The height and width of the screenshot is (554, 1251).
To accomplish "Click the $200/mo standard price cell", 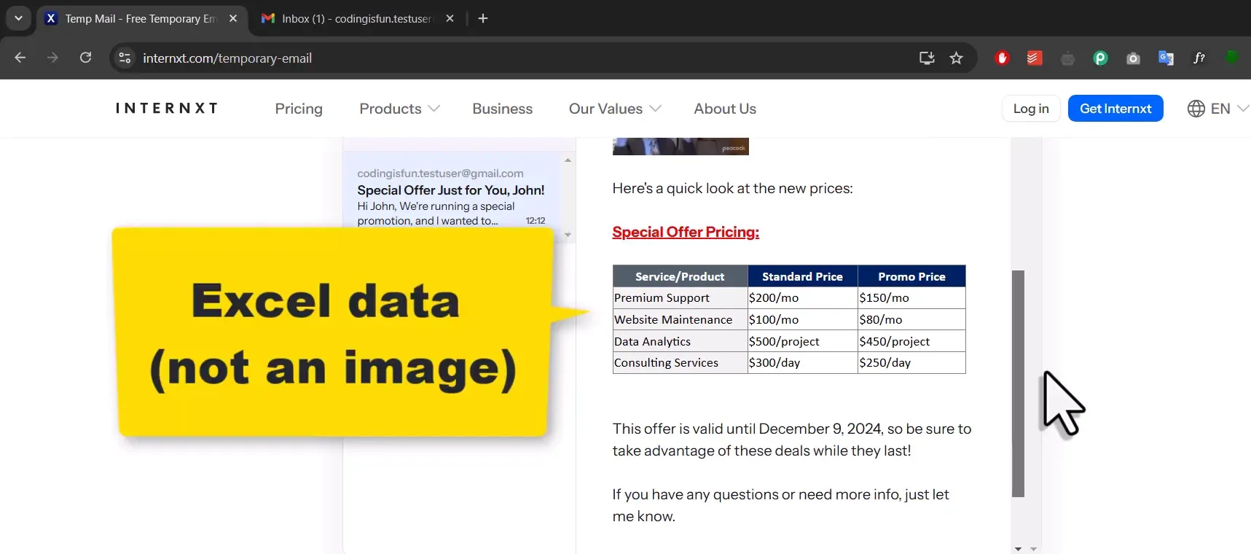I will coord(802,297).
